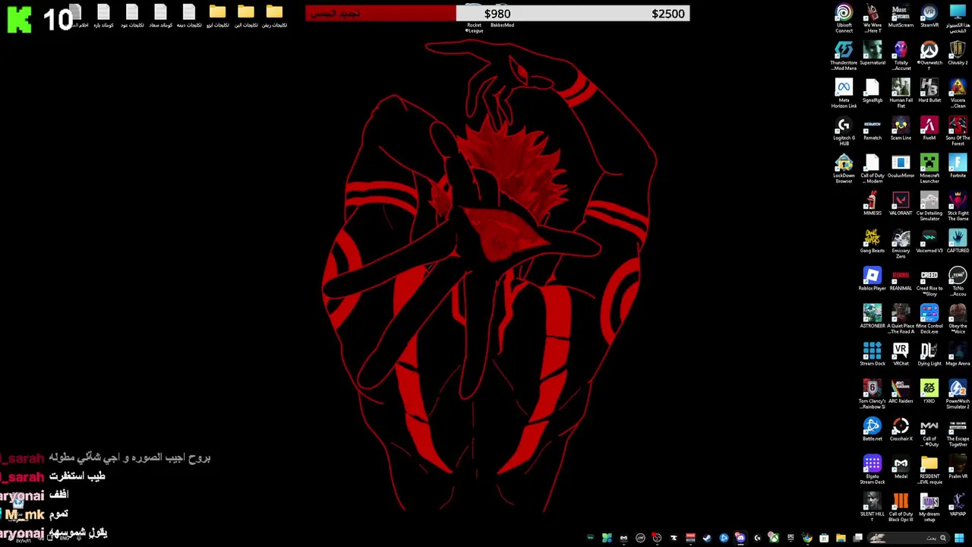Viewport: 972px width, 547px height.
Task: Open the Fortnite desktop shortcut
Action: [x=958, y=166]
